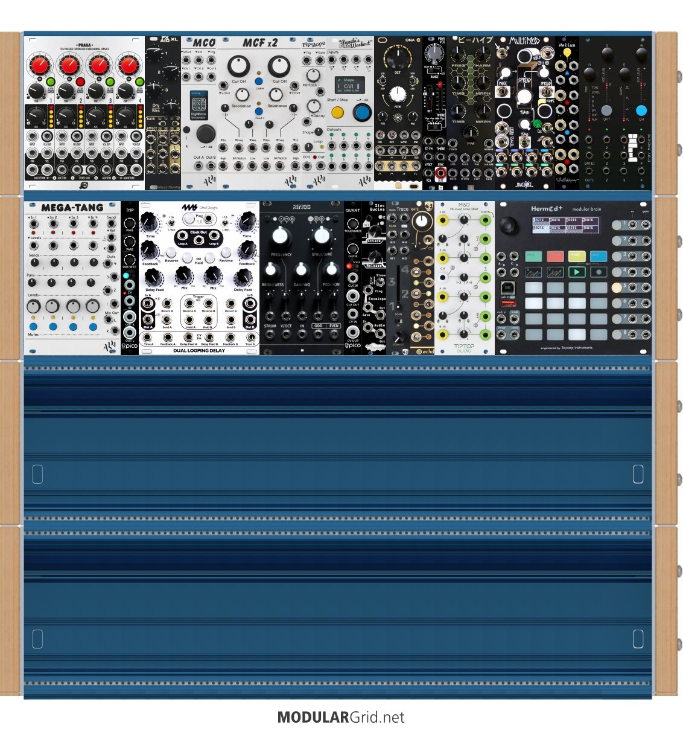This screenshot has height=730, width=683.
Task: Toggle PRAGA channel 1 green mute button
Action: tap(50, 82)
